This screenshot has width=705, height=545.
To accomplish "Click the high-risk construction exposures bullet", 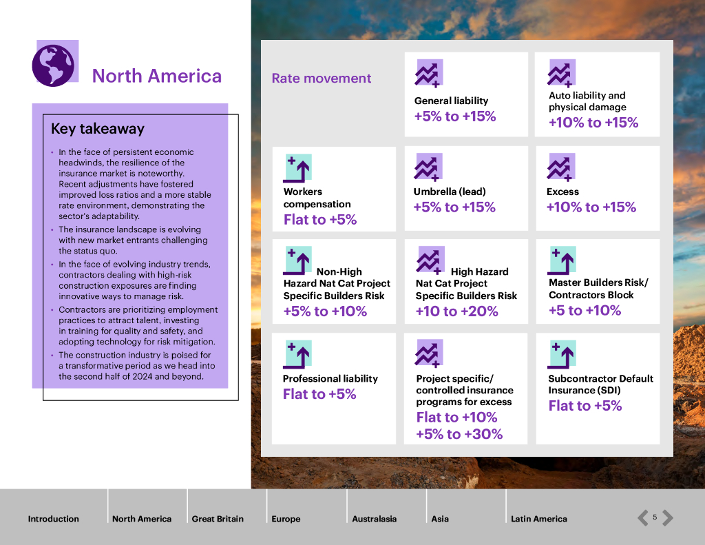I will 134,280.
